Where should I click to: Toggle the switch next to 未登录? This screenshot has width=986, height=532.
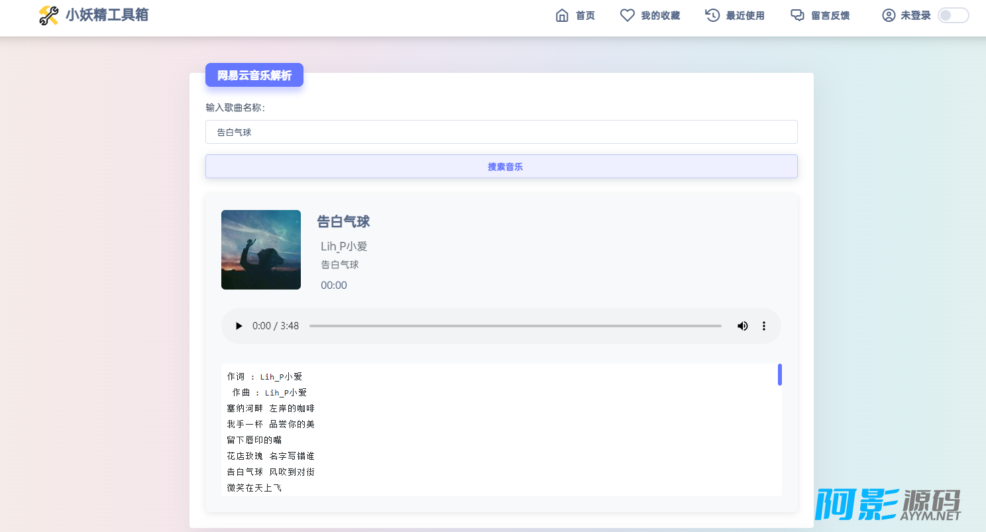(x=954, y=15)
